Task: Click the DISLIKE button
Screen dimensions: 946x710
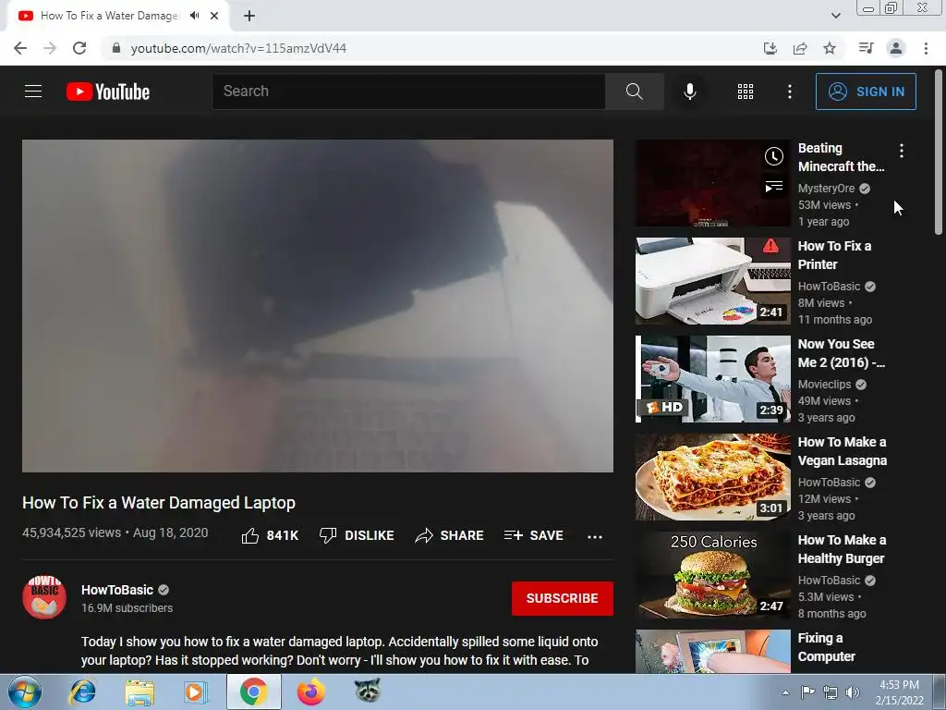Action: 357,535
